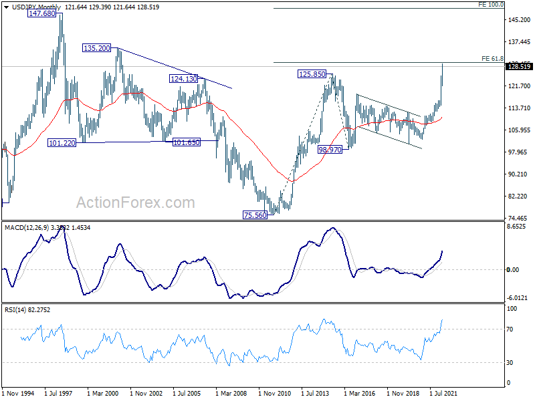Screen dimensions: 535x401
Task: Select the 137.445 price axis value
Action: [519, 41]
